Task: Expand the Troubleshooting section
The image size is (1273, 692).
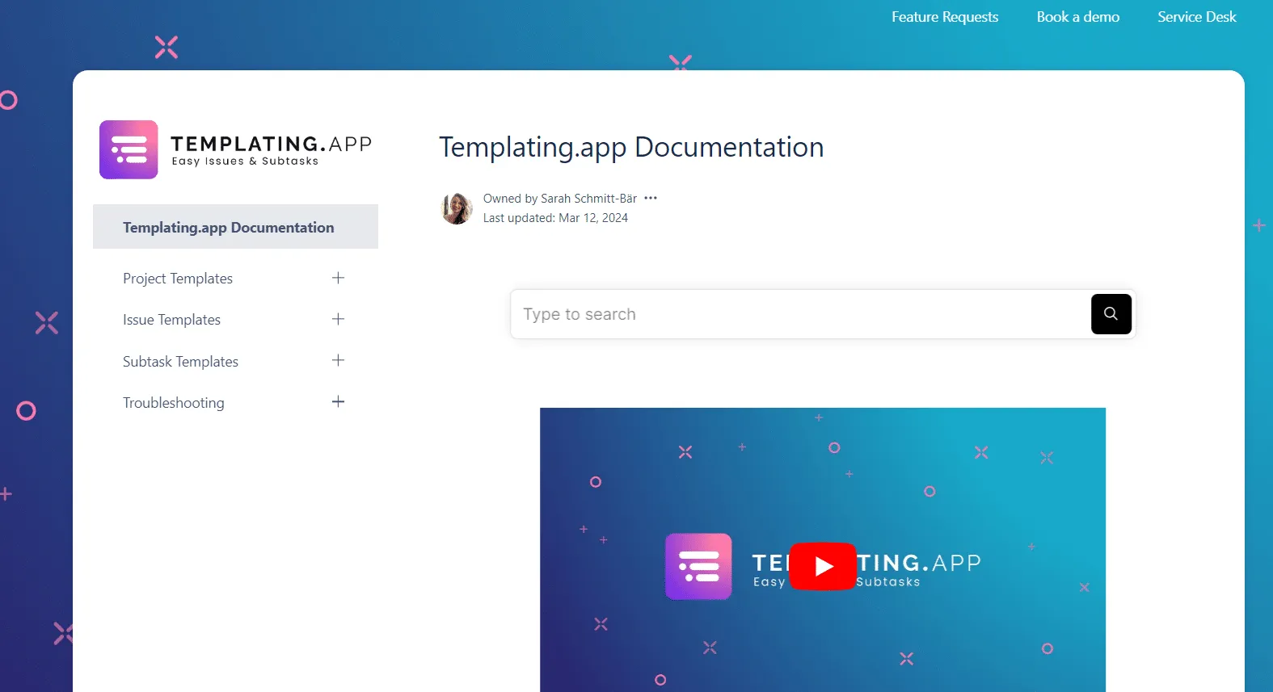Action: click(x=338, y=401)
